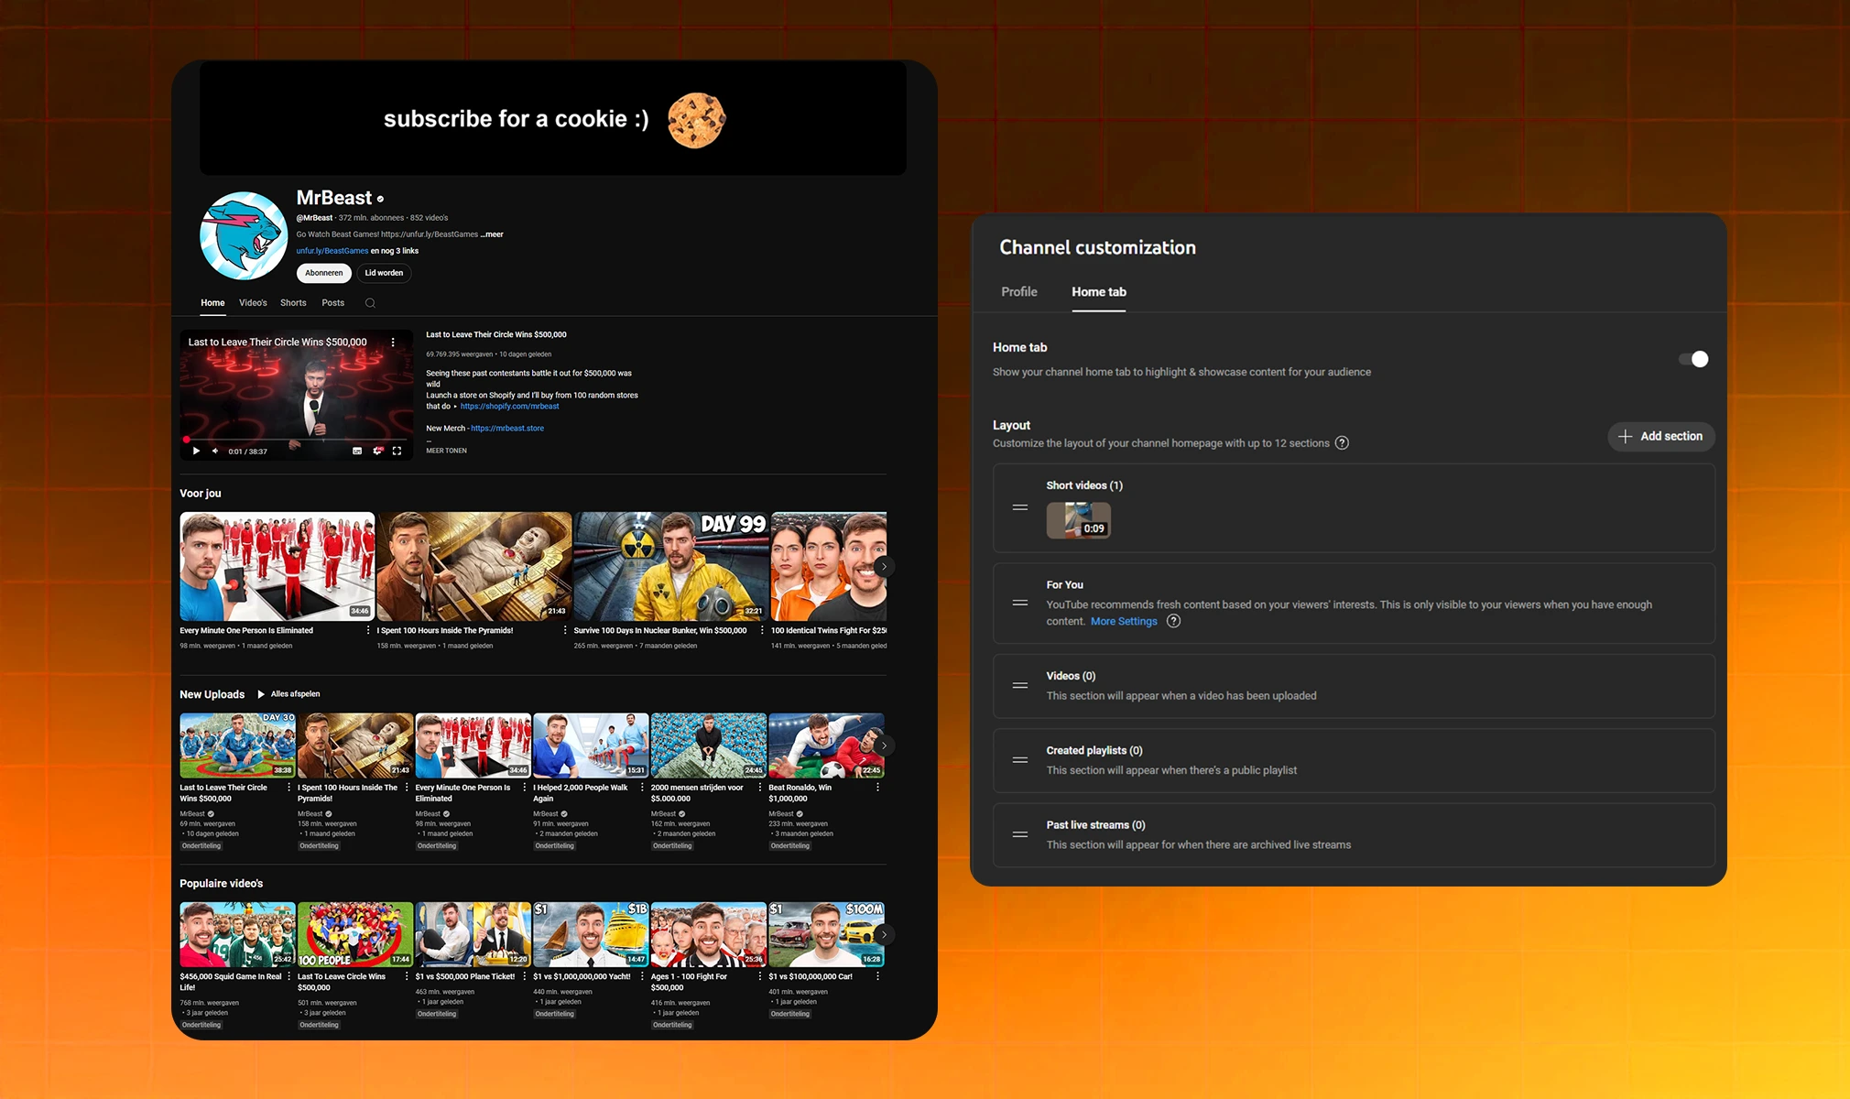Viewport: 1850px width, 1099px height.
Task: Open the 0:09 short video thumbnail
Action: [1079, 519]
